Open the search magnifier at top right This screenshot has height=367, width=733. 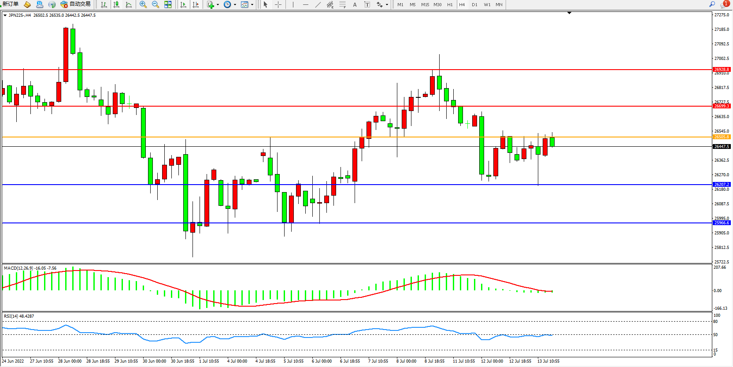712,4
